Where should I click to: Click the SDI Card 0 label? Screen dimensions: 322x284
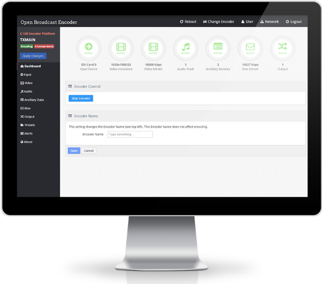[x=88, y=65]
